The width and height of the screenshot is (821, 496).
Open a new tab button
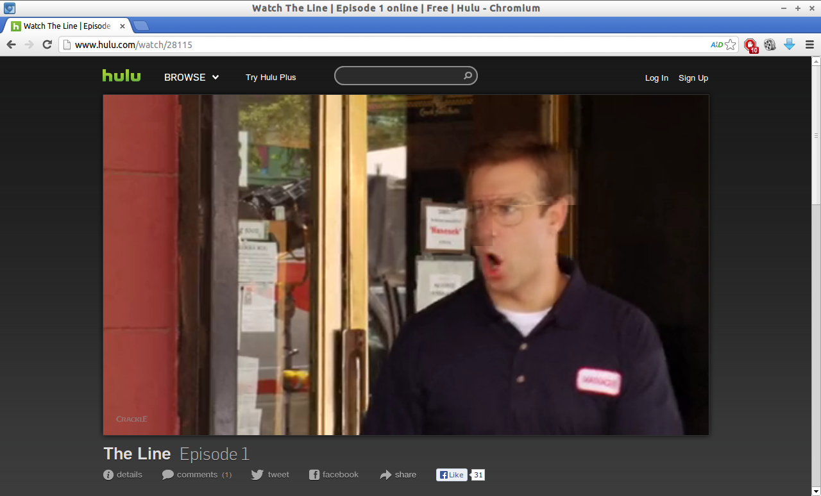click(141, 26)
